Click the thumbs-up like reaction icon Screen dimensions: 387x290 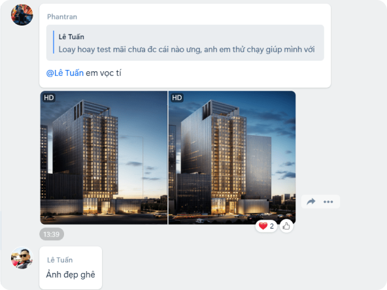[x=286, y=226]
